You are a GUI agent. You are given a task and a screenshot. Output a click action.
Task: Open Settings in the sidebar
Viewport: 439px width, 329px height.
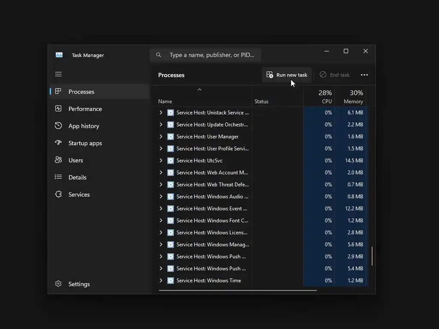99,284
